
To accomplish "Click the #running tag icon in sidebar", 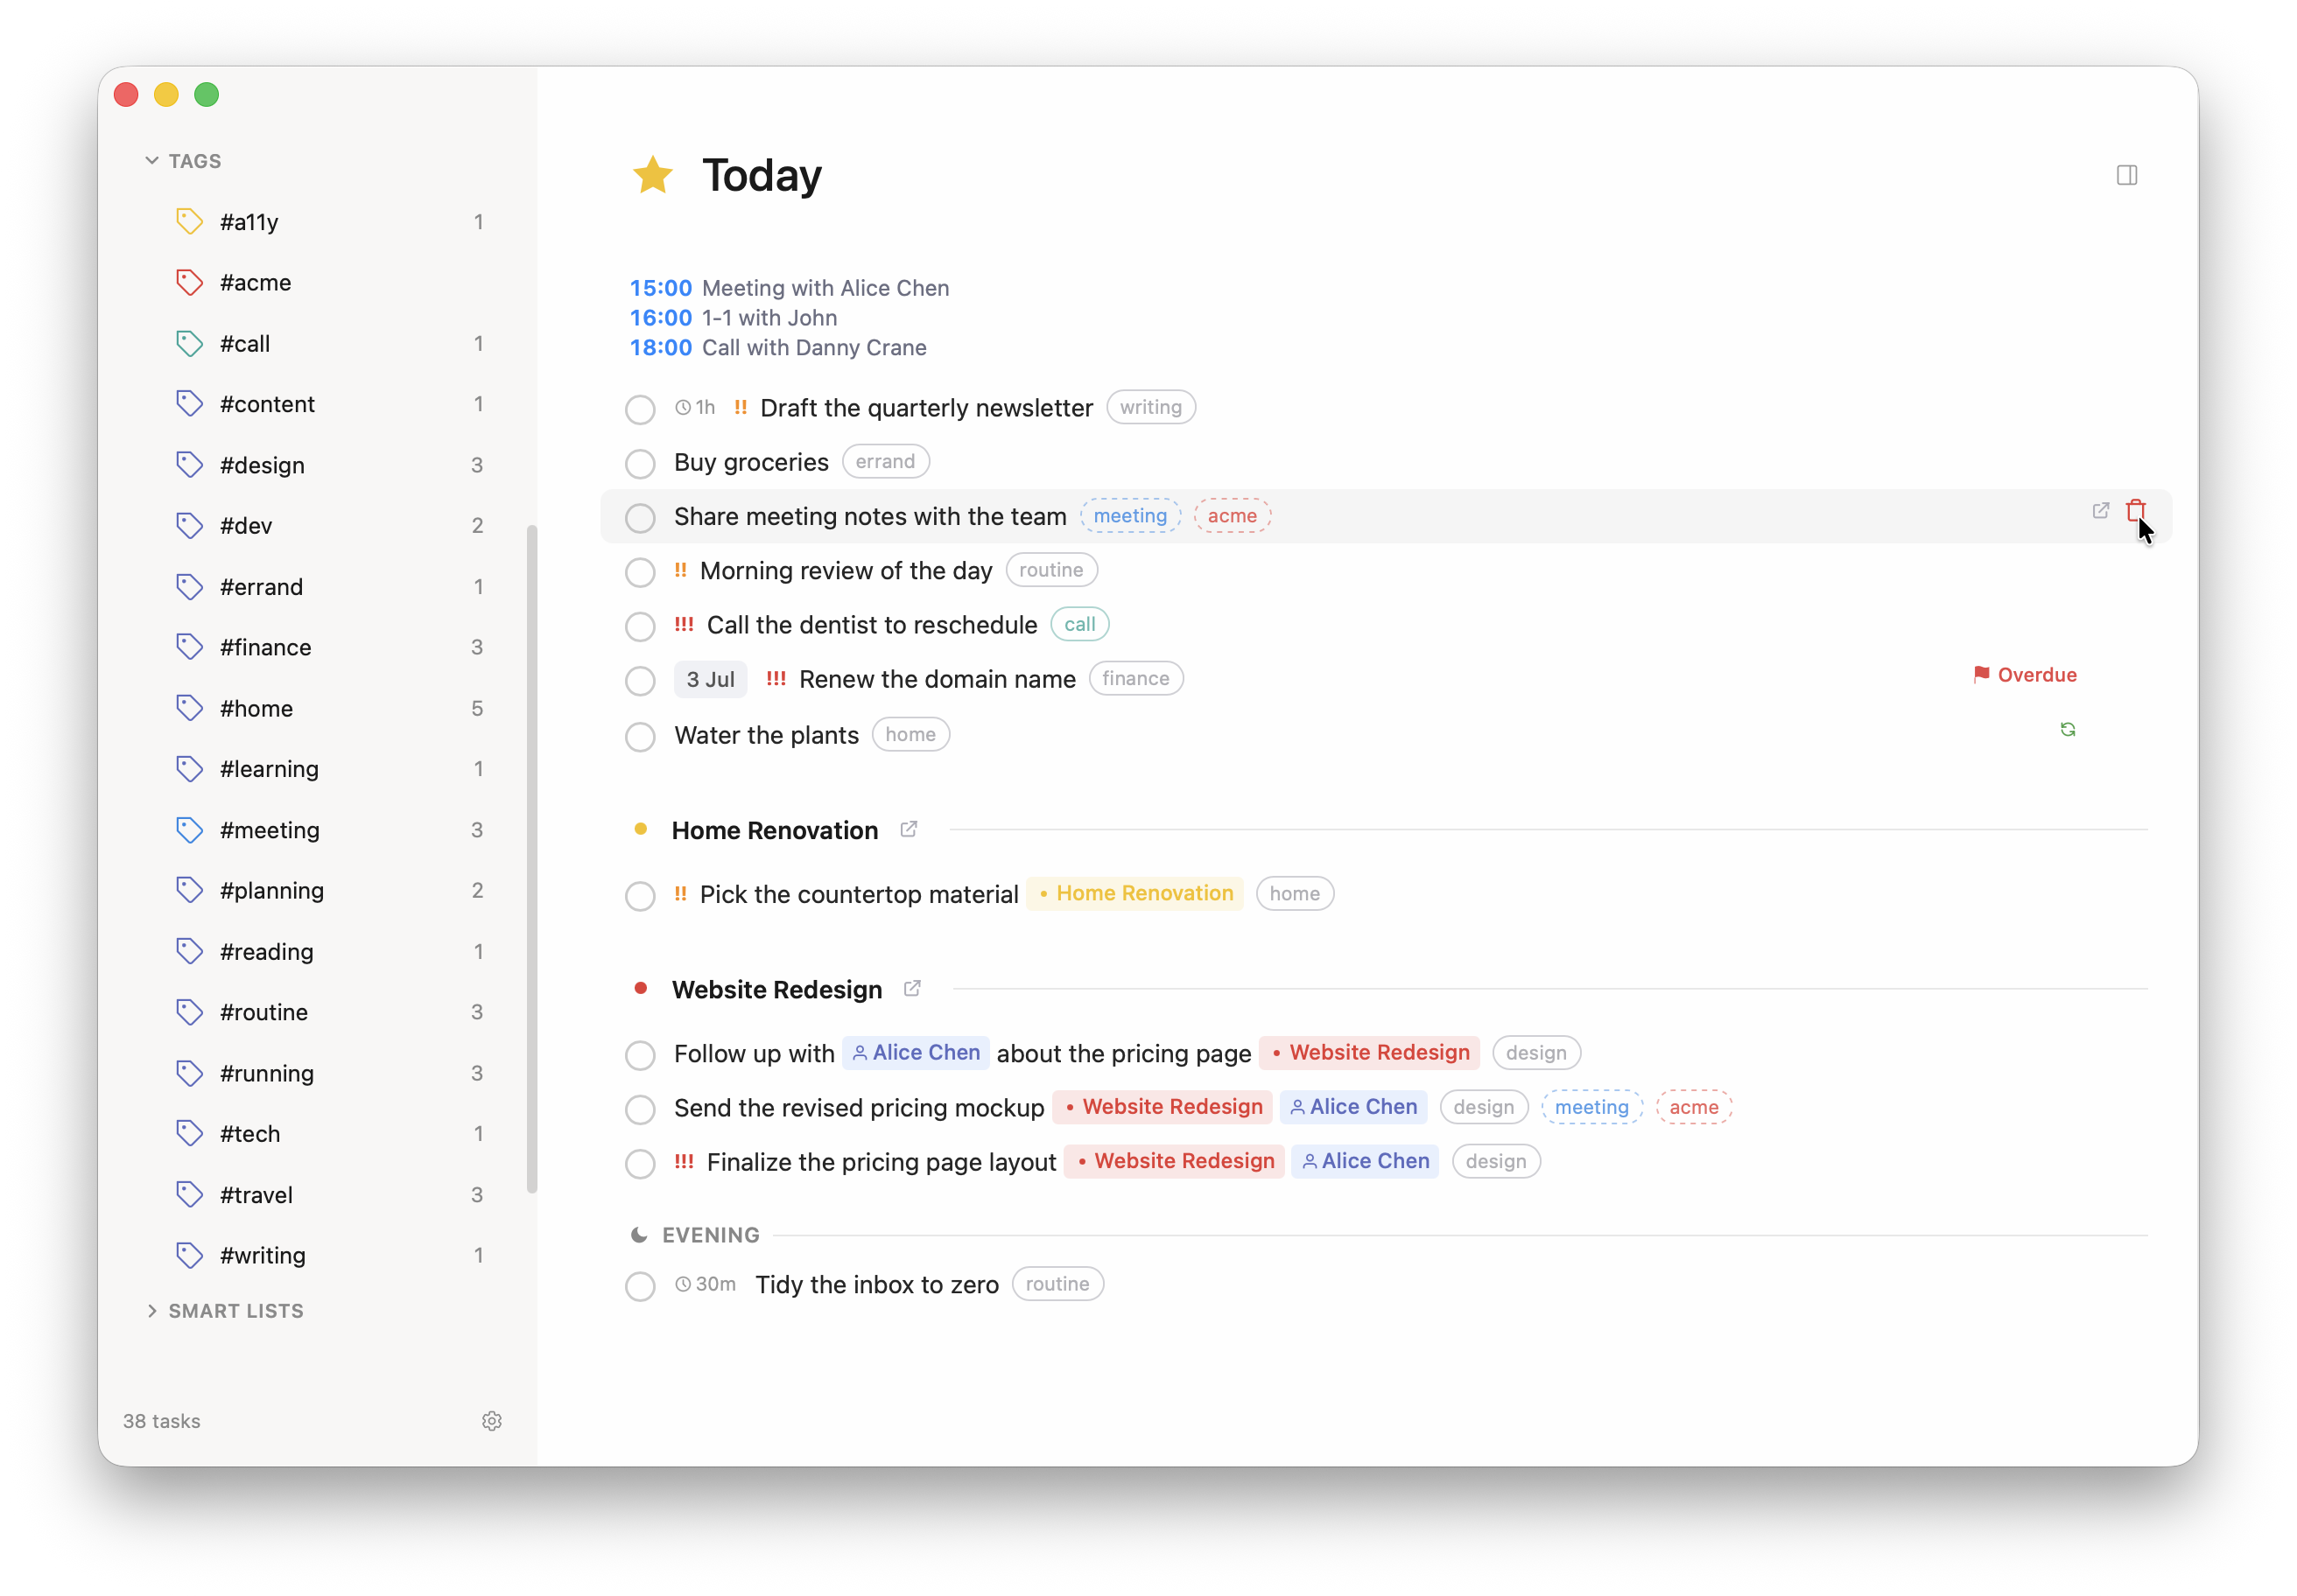I will click(189, 1073).
